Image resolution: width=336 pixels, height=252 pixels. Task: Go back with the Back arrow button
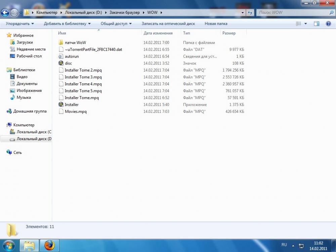[x=5, y=13]
